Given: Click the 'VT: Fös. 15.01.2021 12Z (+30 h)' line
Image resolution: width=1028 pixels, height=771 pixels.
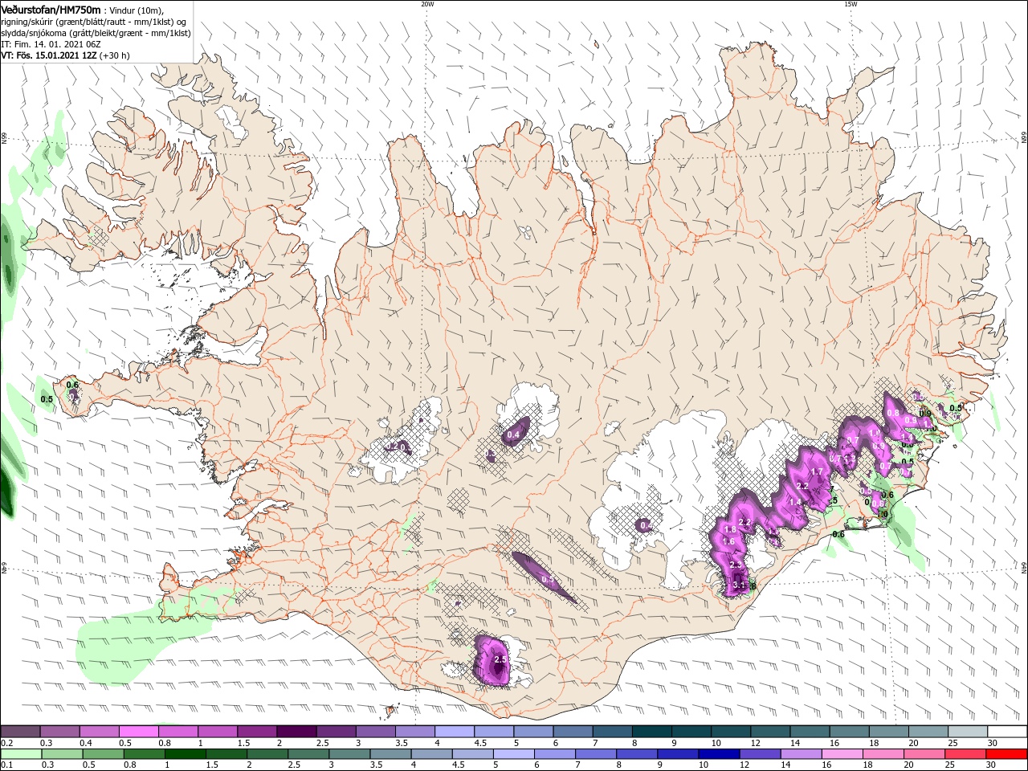Looking at the screenshot, I should (65, 55).
